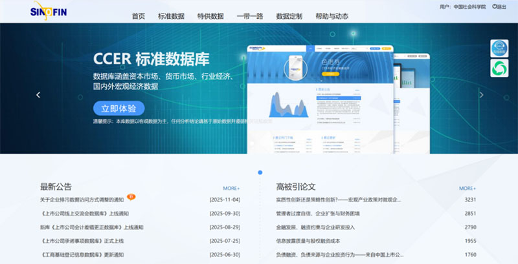The image size is (518, 264).
Task: Click MORE+ beside 高被引论文
Action: coord(467,188)
